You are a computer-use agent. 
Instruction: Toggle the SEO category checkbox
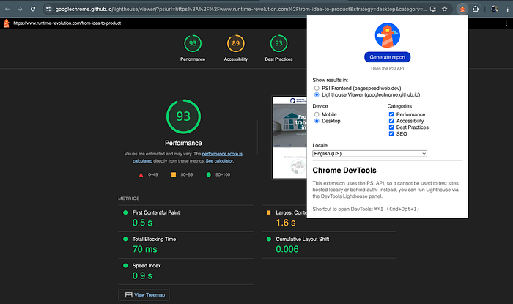coord(391,134)
